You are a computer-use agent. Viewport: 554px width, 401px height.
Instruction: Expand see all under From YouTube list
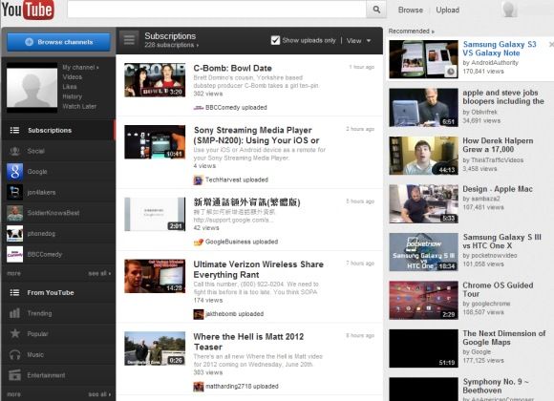[x=99, y=394]
